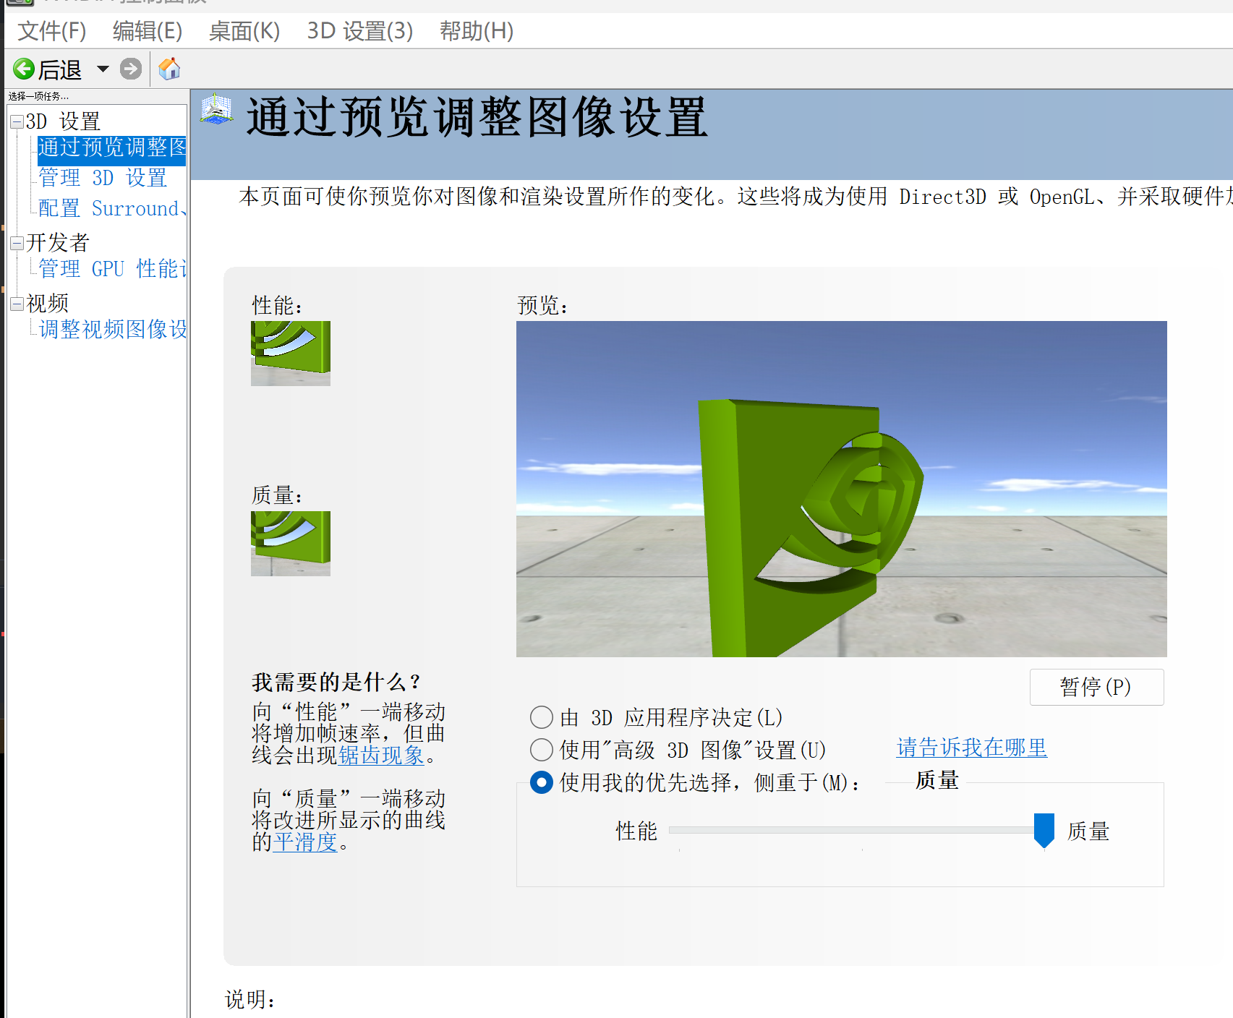The width and height of the screenshot is (1233, 1018).
Task: Click the page header 3D image icon
Action: coord(216,111)
